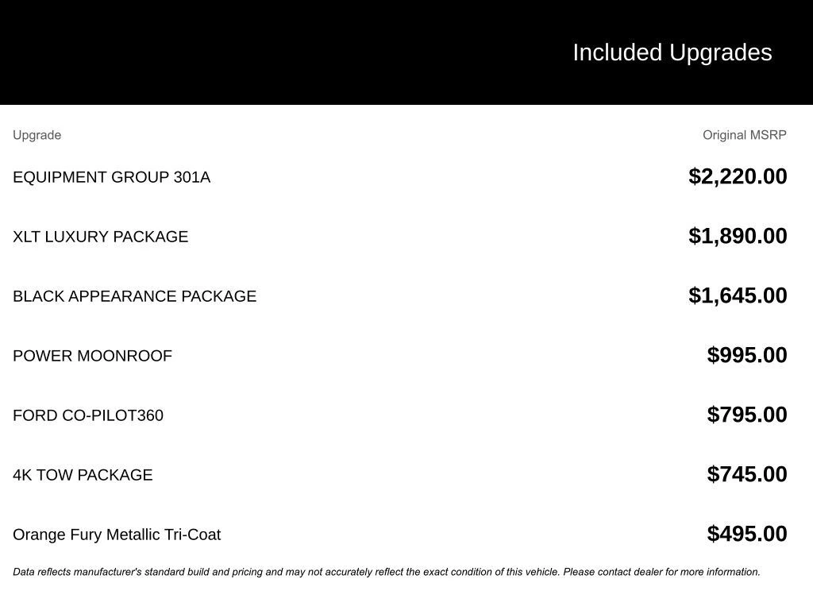The width and height of the screenshot is (813, 610).
Task: Click the "Data reflects manufacturer's standard build" sentence
Action: (x=286, y=572)
